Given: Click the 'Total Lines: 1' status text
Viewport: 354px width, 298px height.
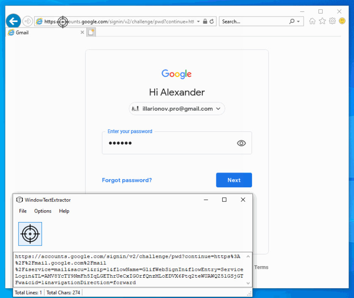Looking at the screenshot, I should point(28,292).
